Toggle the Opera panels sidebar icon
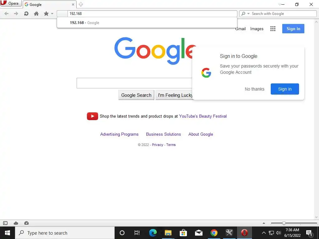Screen dimensions: 319x239 pyautogui.click(x=5, y=223)
